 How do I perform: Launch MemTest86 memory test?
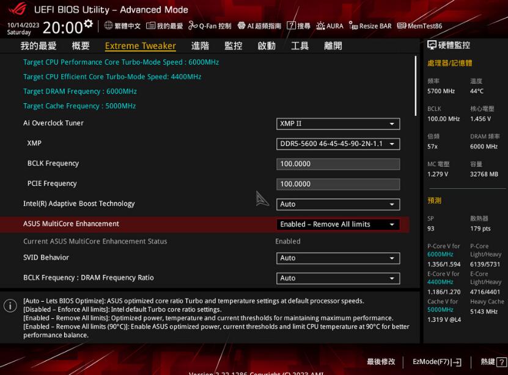click(x=422, y=26)
